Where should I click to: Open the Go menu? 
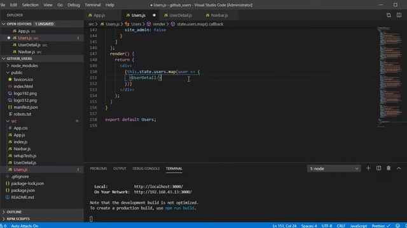click(x=60, y=5)
